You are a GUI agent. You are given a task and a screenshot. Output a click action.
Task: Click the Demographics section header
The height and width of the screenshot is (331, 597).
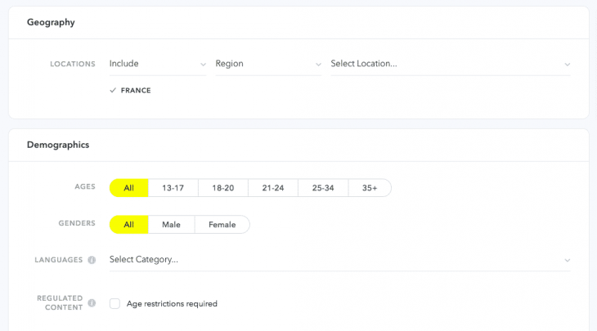58,145
